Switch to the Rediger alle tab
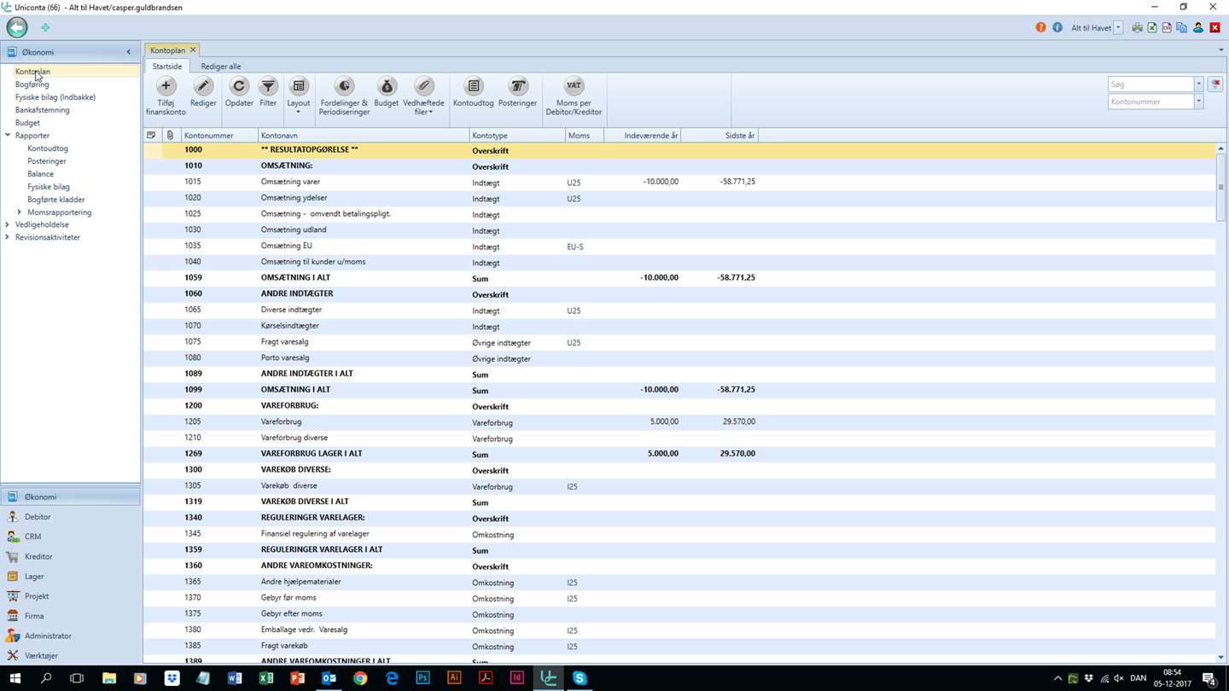Viewport: 1229px width, 691px height. pos(220,67)
